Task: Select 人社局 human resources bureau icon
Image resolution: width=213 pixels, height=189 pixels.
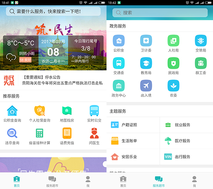Action: coord(174,43)
